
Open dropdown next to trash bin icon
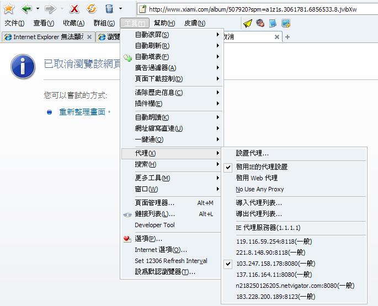120,9
